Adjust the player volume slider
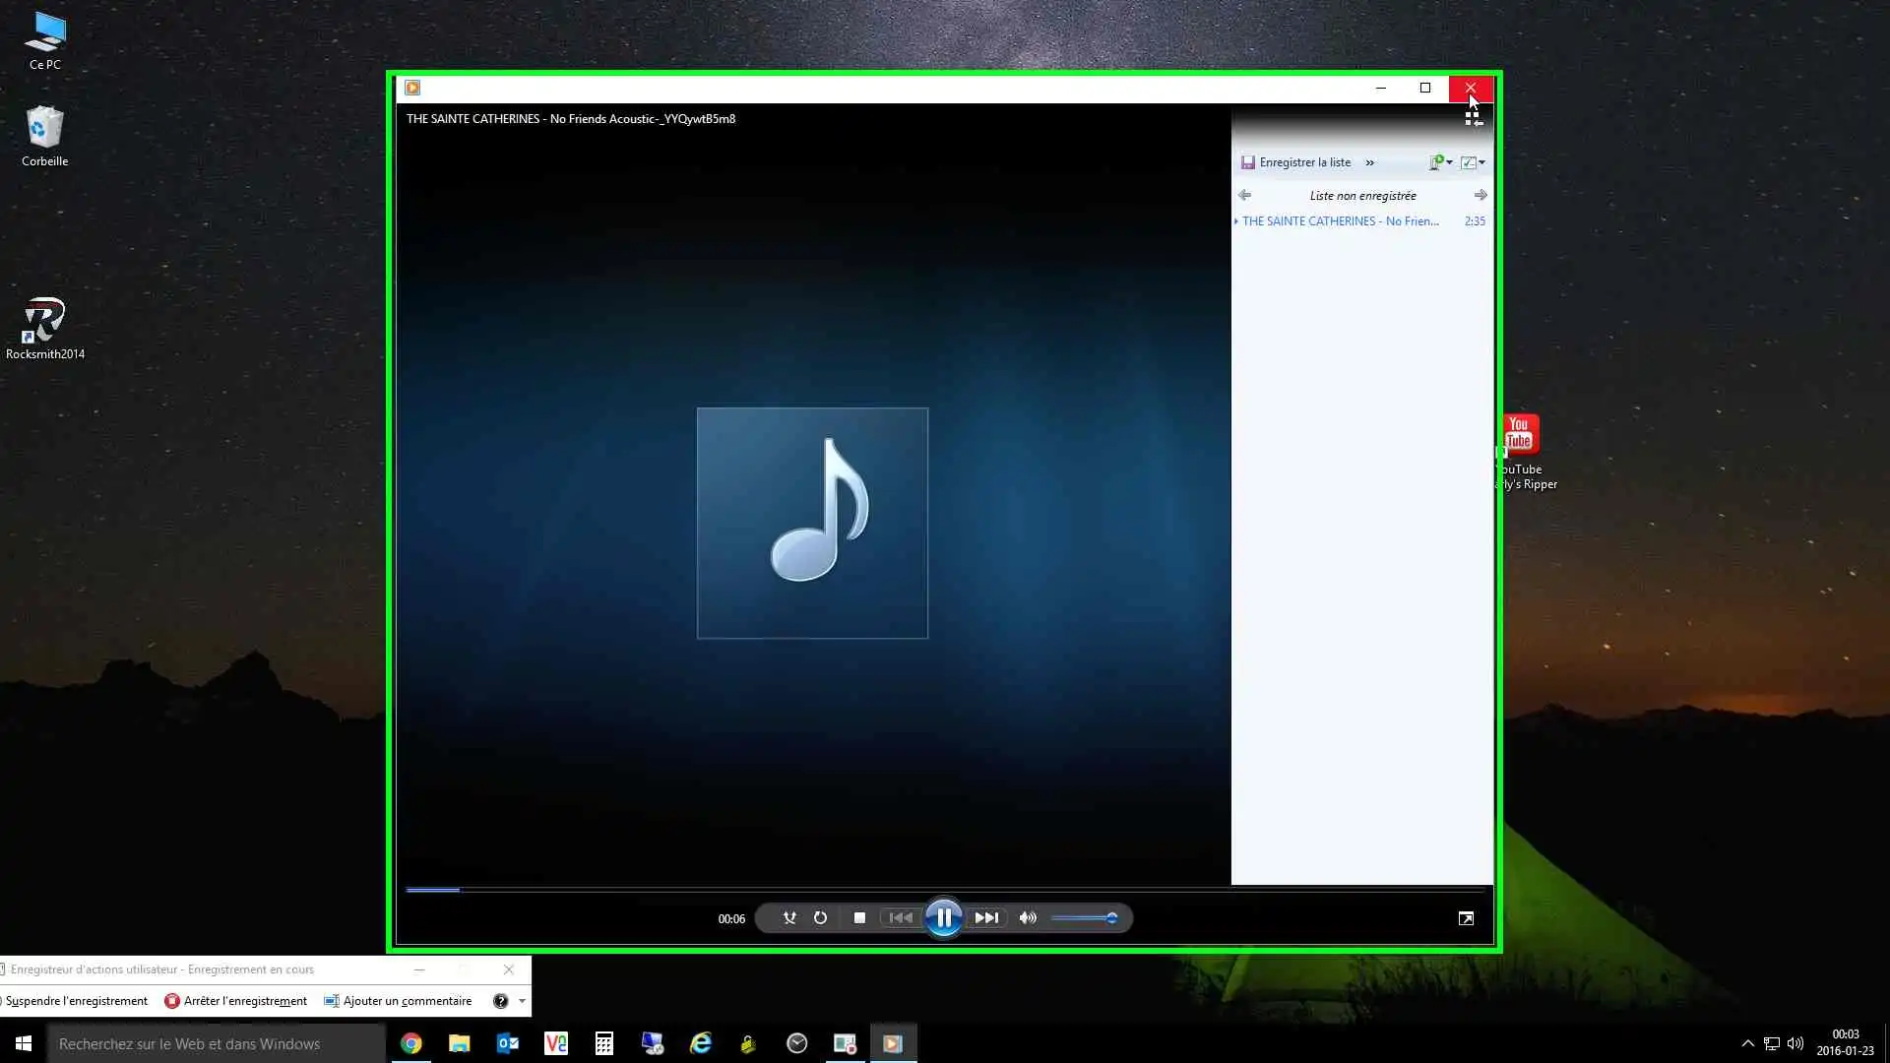 pyautogui.click(x=1085, y=918)
